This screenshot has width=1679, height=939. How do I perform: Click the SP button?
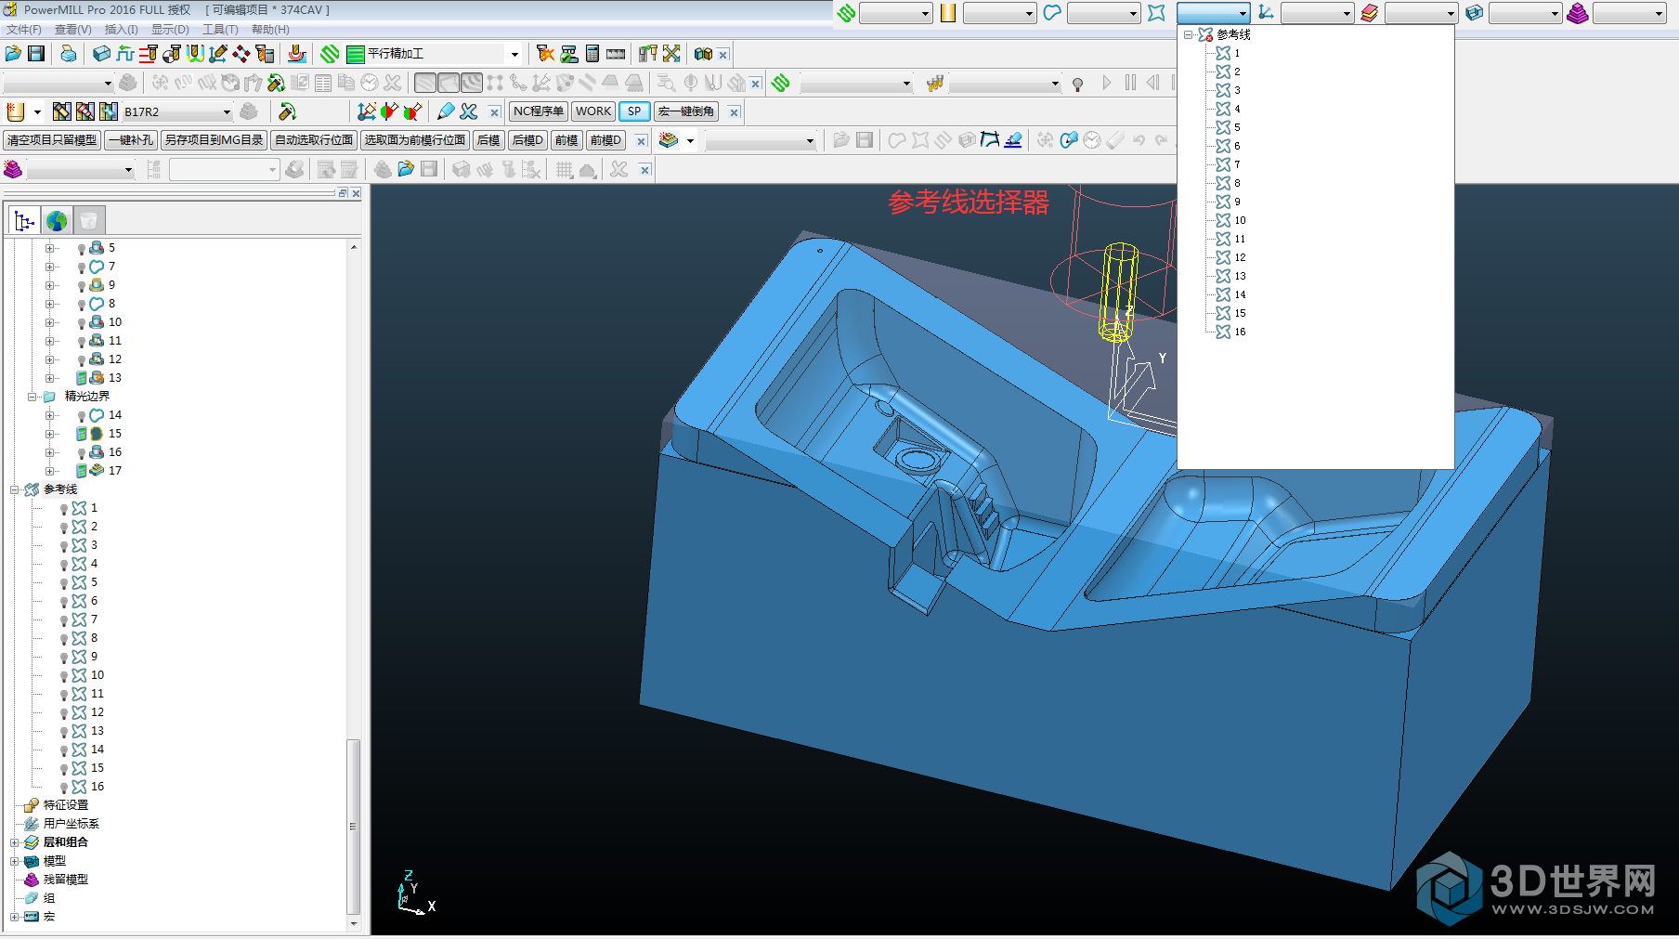click(634, 111)
